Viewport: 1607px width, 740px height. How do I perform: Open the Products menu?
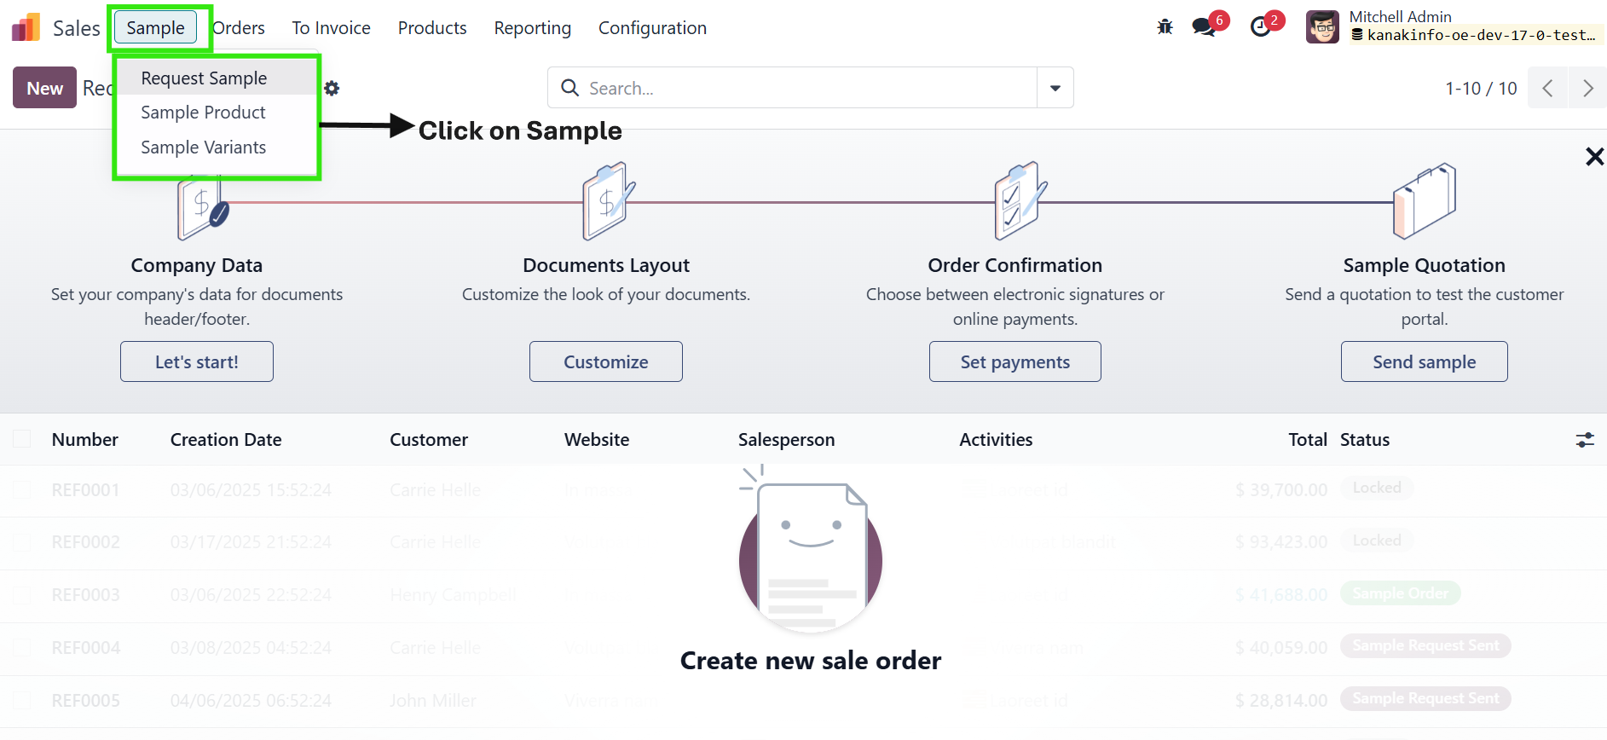point(432,28)
